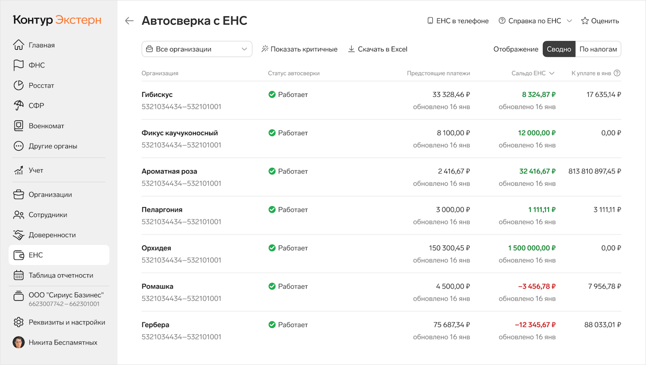Screen dimensions: 646x365
Task: Click the flag icon for ФНС
Action: (x=18, y=65)
